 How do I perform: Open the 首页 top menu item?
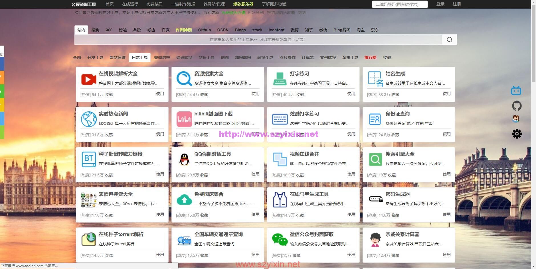pos(110,4)
